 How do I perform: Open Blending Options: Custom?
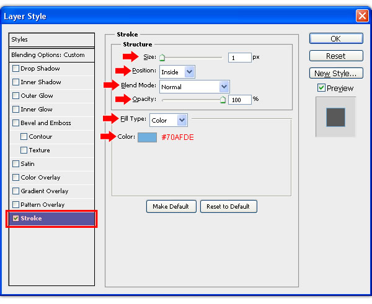[51, 55]
